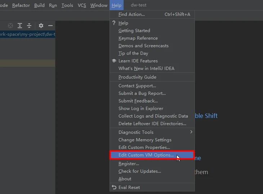This screenshot has width=263, height=194.
Task: Select Change Memory Settings
Action: point(145,140)
